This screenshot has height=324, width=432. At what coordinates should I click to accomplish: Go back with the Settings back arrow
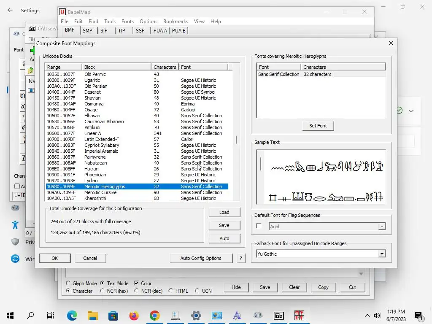pyautogui.click(x=10, y=11)
